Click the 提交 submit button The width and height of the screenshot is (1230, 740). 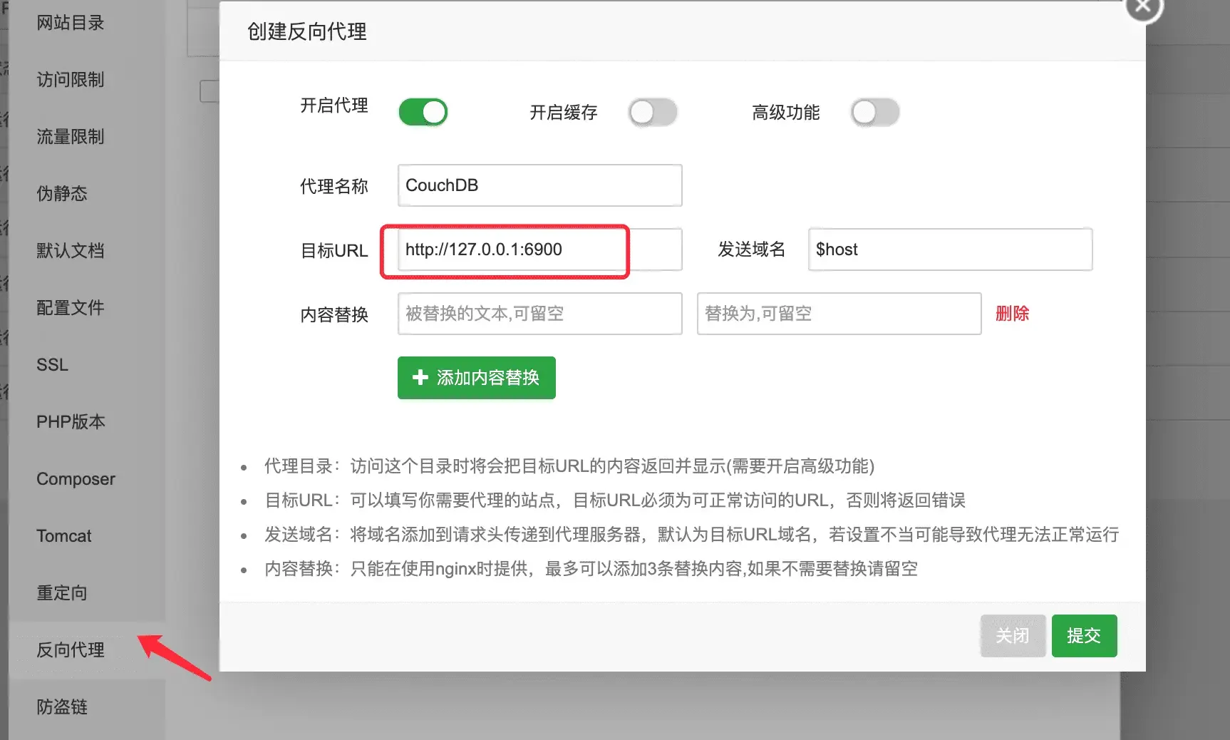coord(1084,636)
